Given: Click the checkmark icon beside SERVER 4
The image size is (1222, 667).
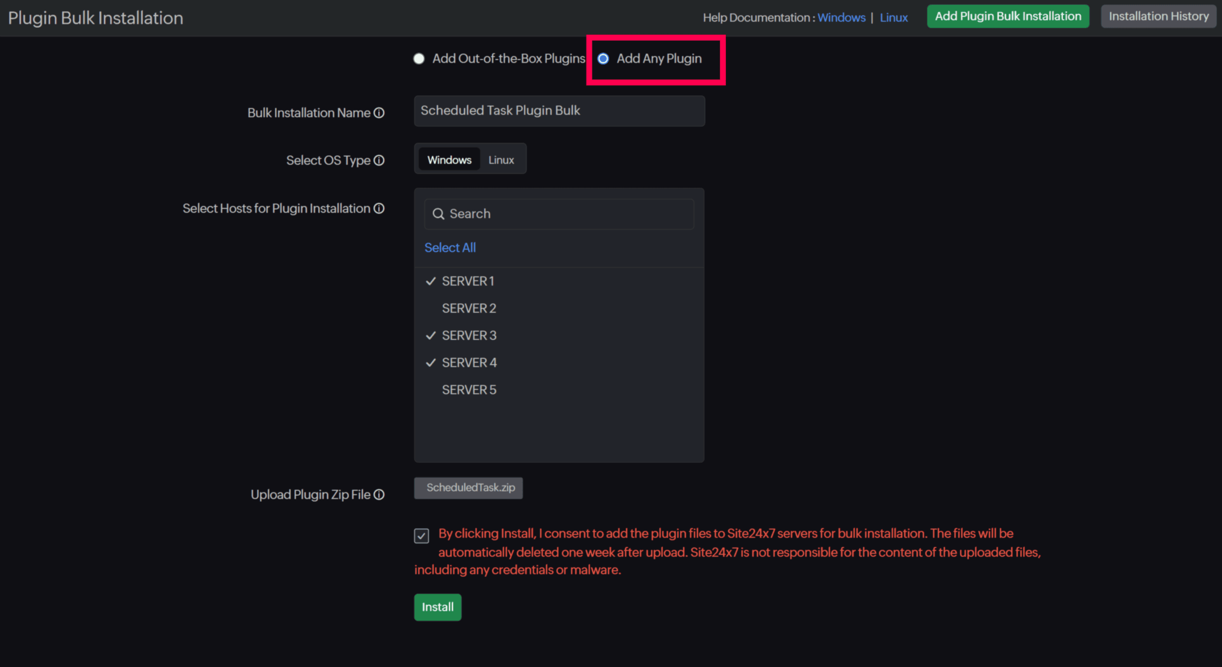Looking at the screenshot, I should pos(430,363).
